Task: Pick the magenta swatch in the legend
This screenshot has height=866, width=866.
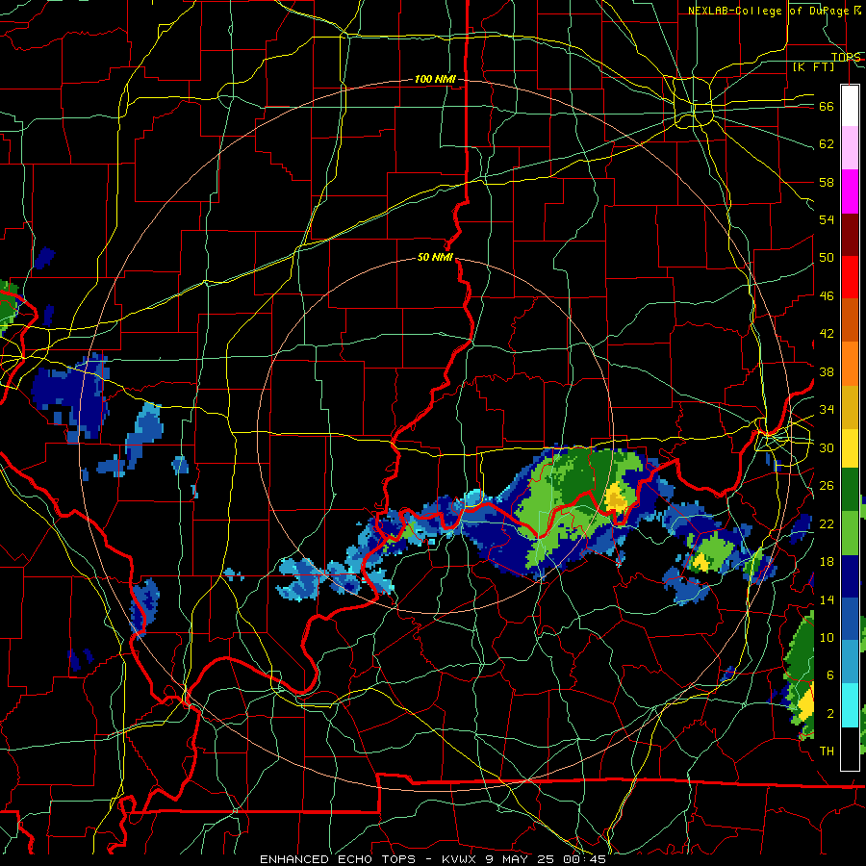Action: pyautogui.click(x=850, y=191)
